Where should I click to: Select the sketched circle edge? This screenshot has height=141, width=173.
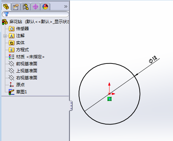(x=79, y=94)
